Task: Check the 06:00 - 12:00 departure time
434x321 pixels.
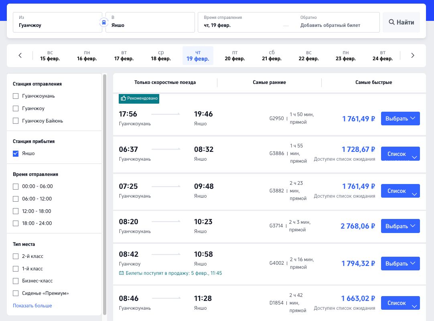Action: point(16,199)
